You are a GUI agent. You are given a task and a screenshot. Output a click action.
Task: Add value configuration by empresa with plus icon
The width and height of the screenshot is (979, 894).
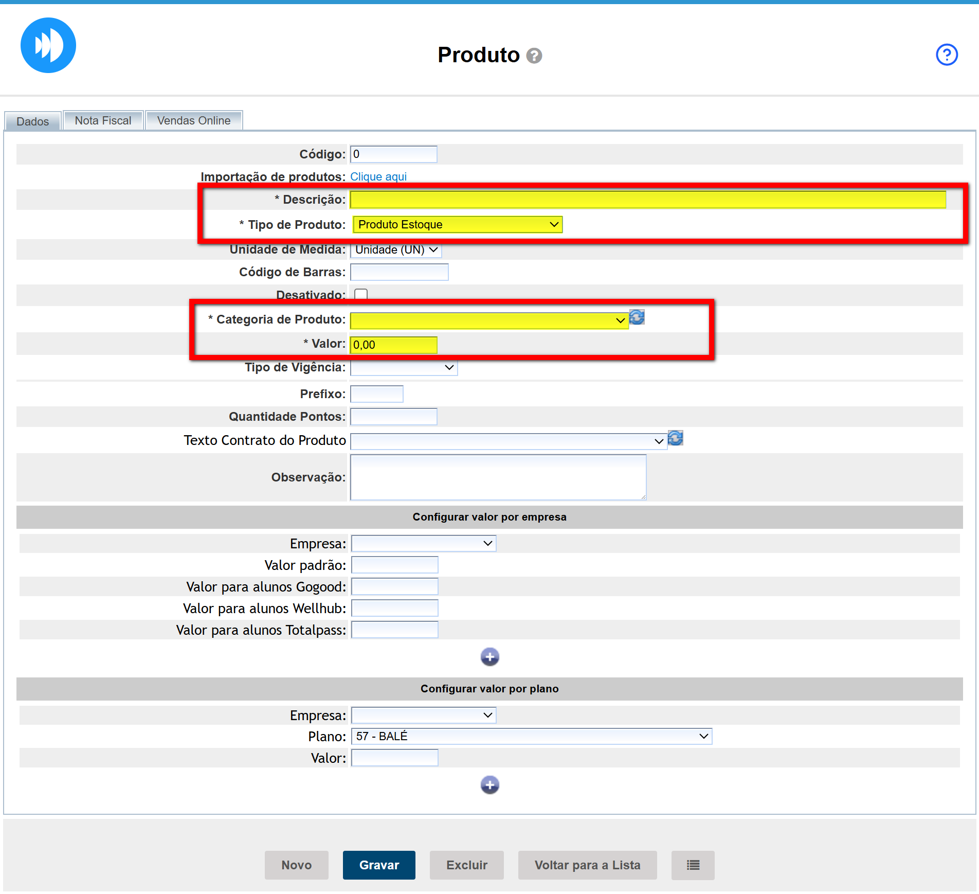click(x=489, y=657)
